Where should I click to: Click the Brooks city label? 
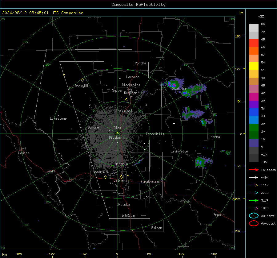point(219,215)
